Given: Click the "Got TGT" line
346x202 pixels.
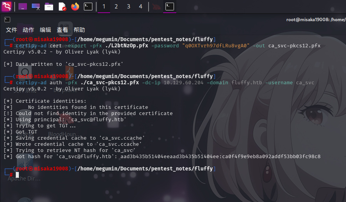Looking at the screenshot, I should coord(20,132).
